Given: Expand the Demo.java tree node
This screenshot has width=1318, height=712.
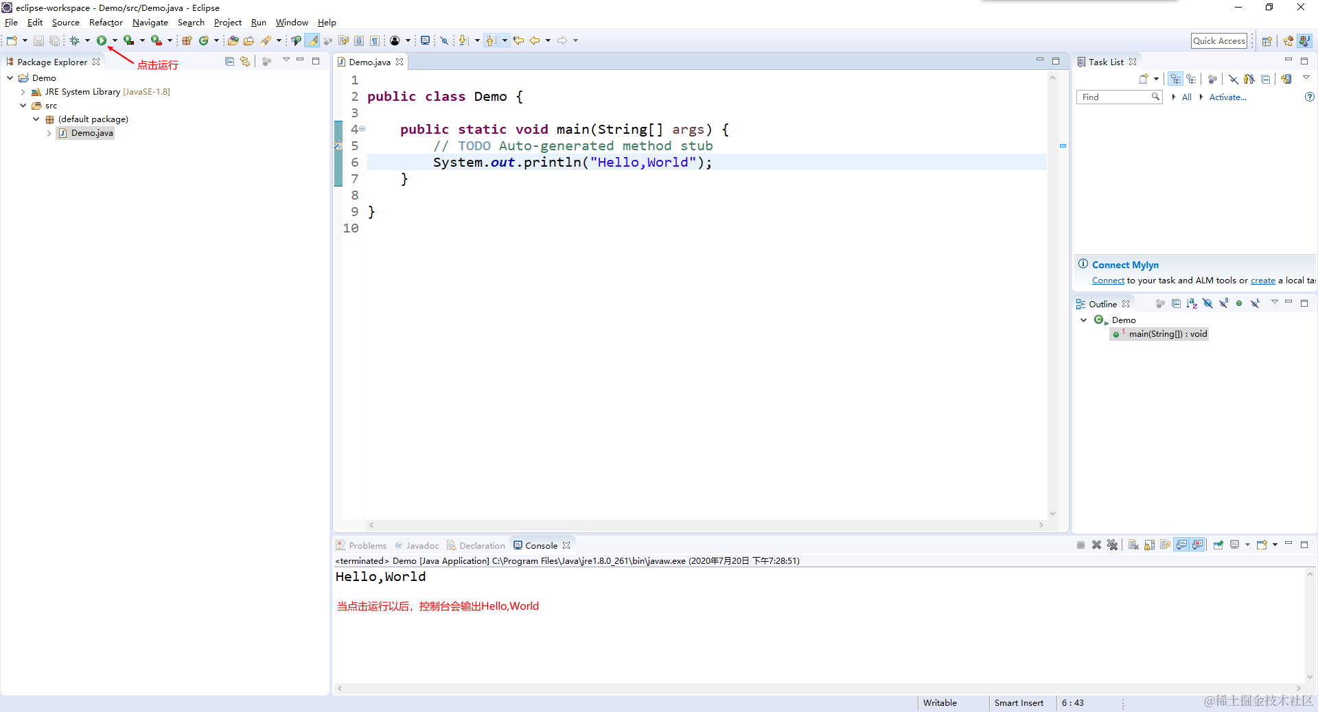Looking at the screenshot, I should click(49, 133).
